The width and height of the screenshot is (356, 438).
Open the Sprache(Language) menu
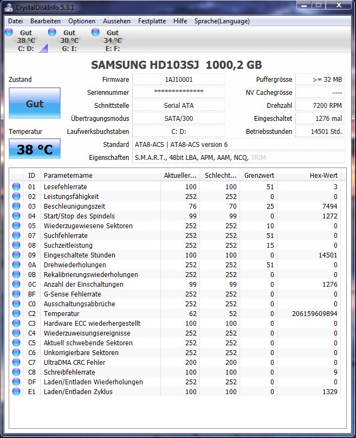coord(222,21)
